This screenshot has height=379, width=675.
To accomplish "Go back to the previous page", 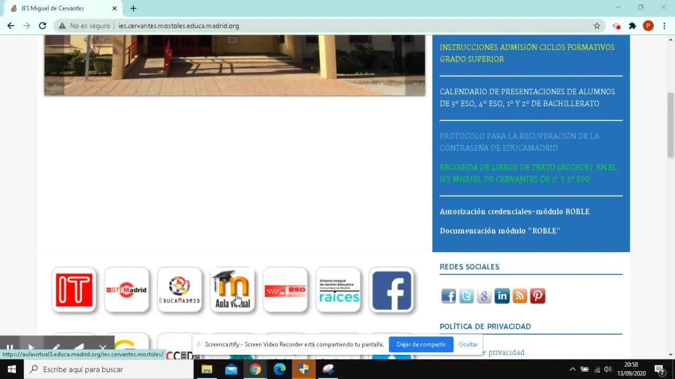I will coord(11,26).
